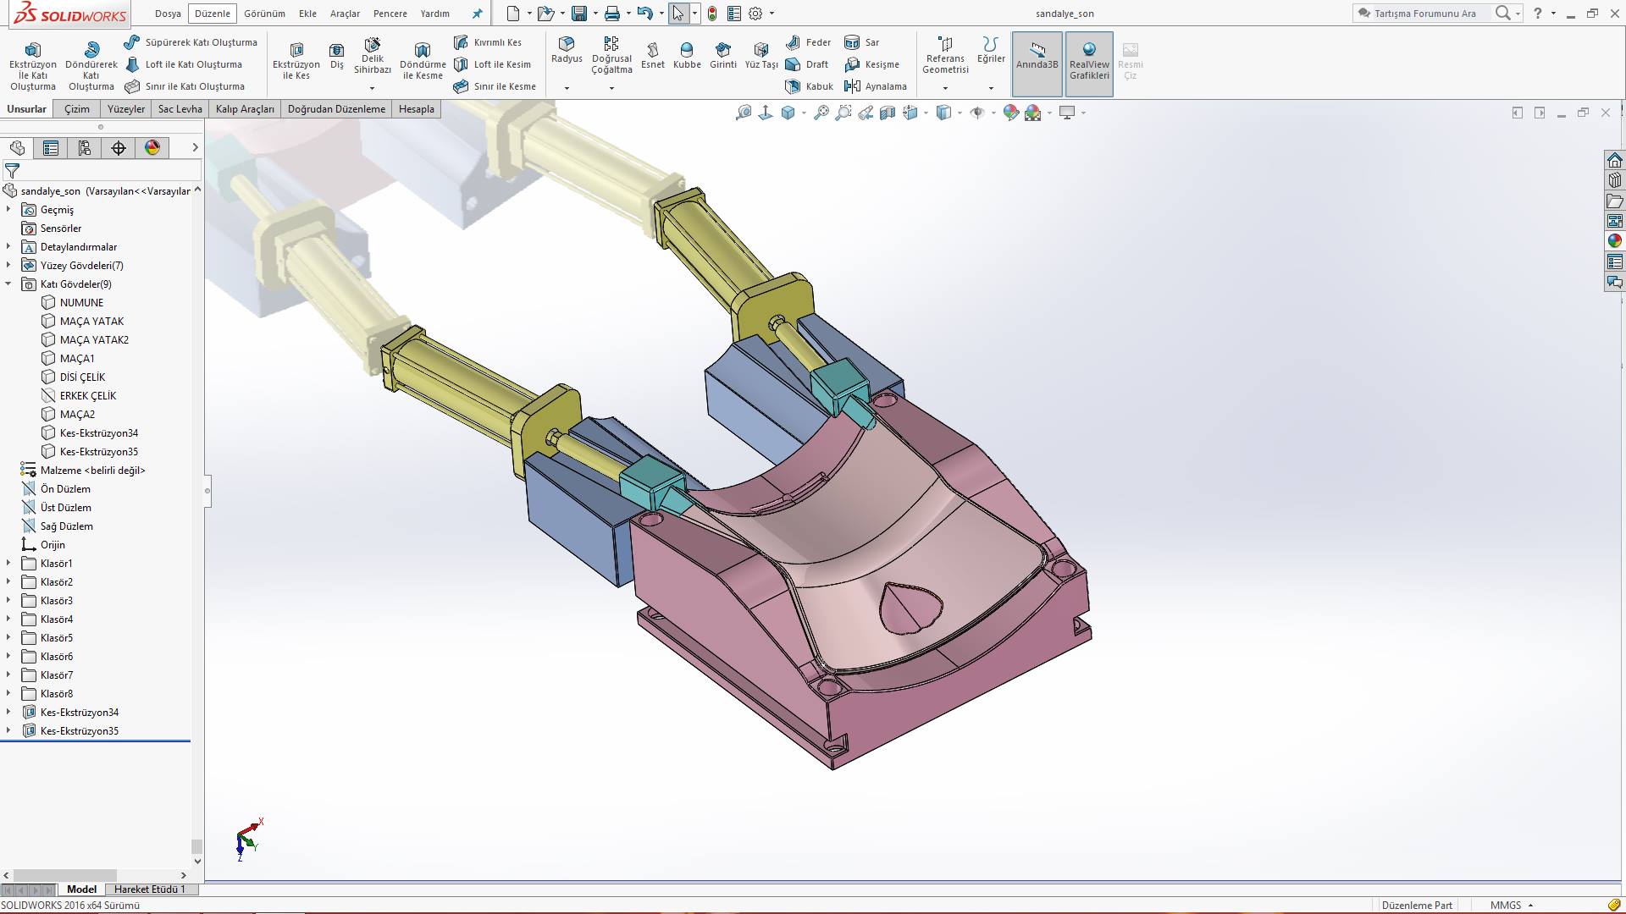Screen dimensions: 1626x914
Task: Select the Ön Düzlem plane
Action: coord(65,488)
